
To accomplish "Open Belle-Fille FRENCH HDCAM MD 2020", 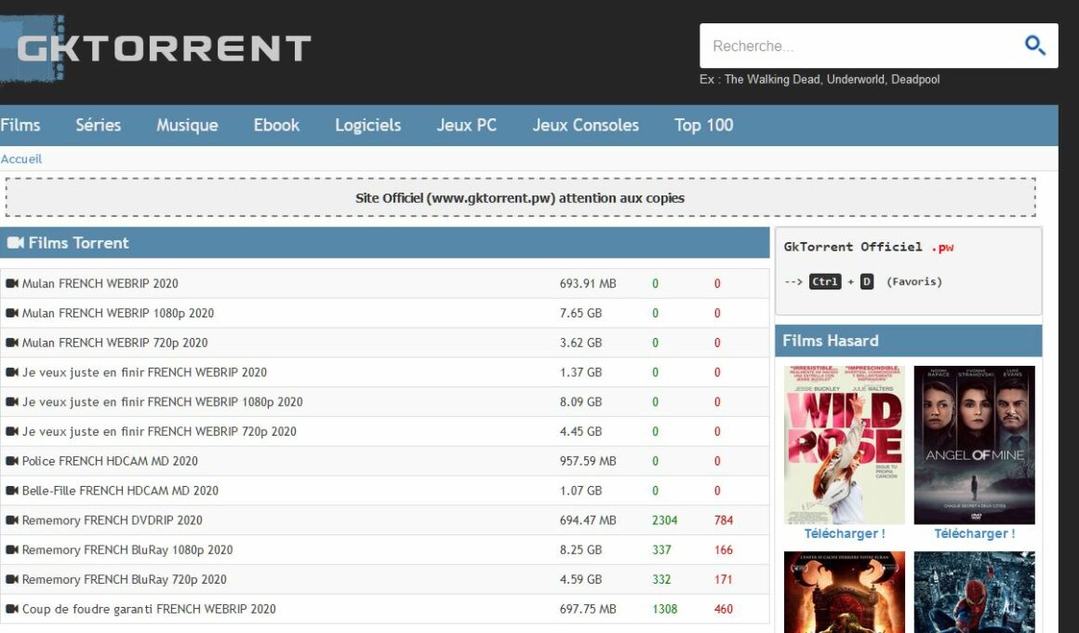I will (x=120, y=491).
